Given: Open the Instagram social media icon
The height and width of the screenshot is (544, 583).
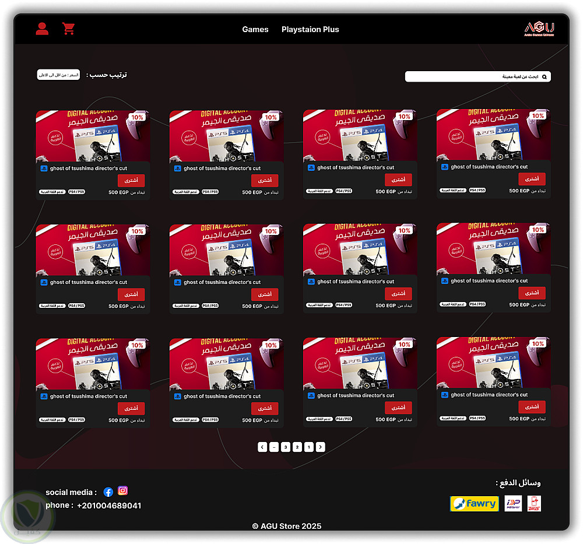Looking at the screenshot, I should click(122, 491).
